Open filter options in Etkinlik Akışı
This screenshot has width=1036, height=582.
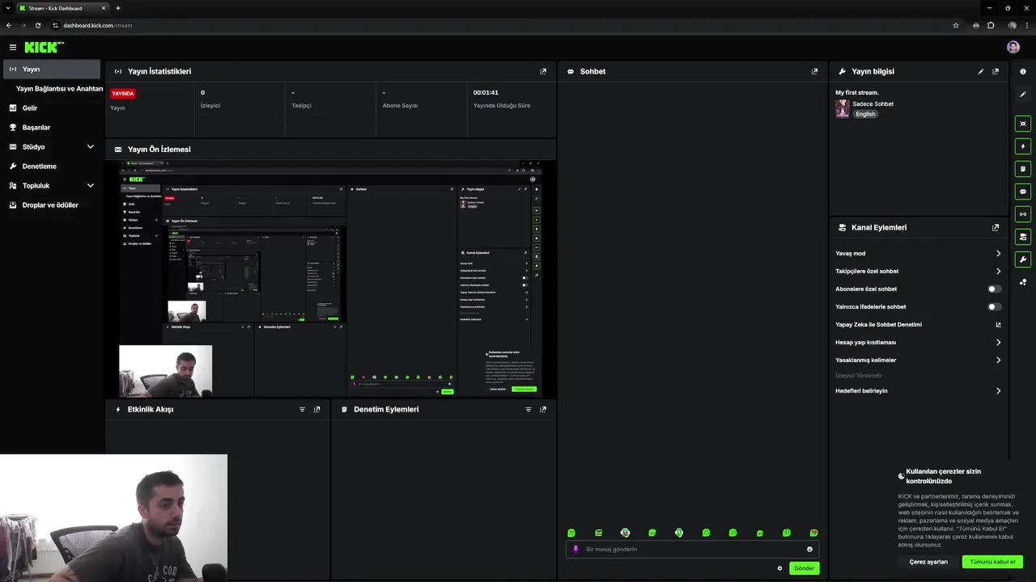click(303, 409)
